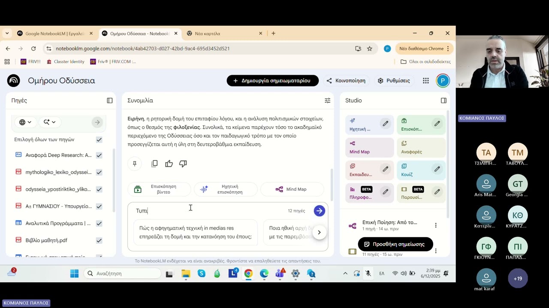Image resolution: width=549 pixels, height=308 pixels.
Task: Switch to Google NotebookLM tab
Action: [55, 33]
